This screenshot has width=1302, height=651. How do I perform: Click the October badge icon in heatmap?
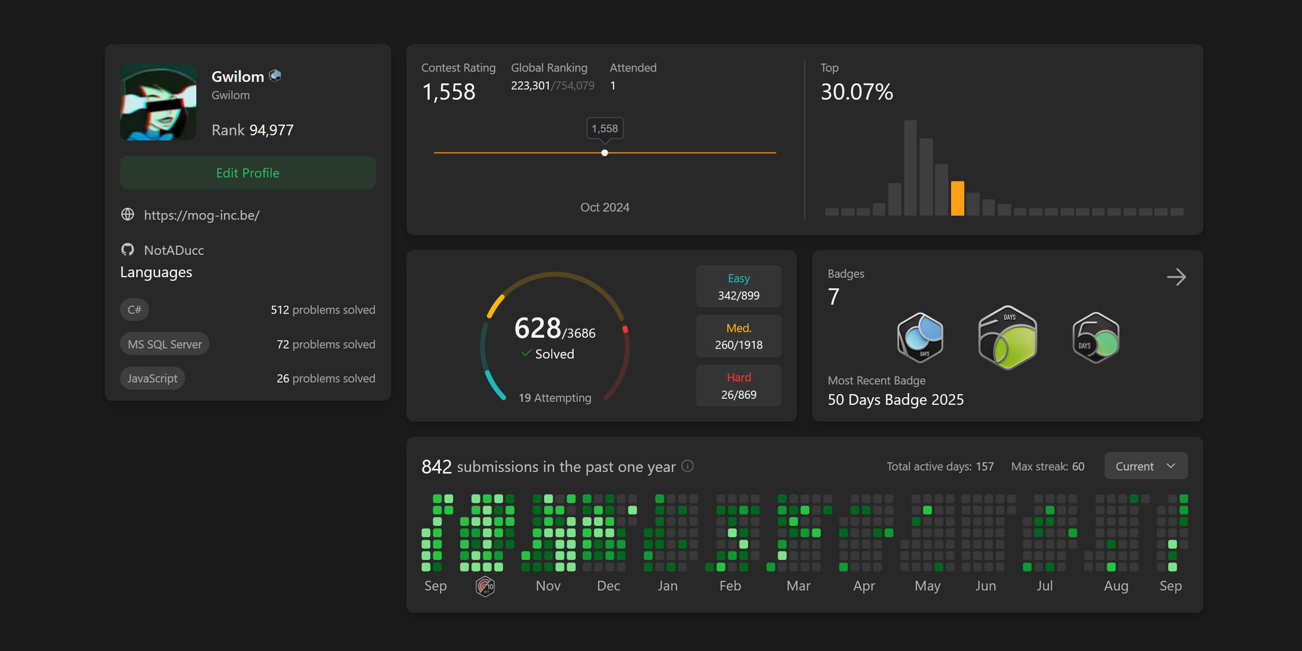485,586
